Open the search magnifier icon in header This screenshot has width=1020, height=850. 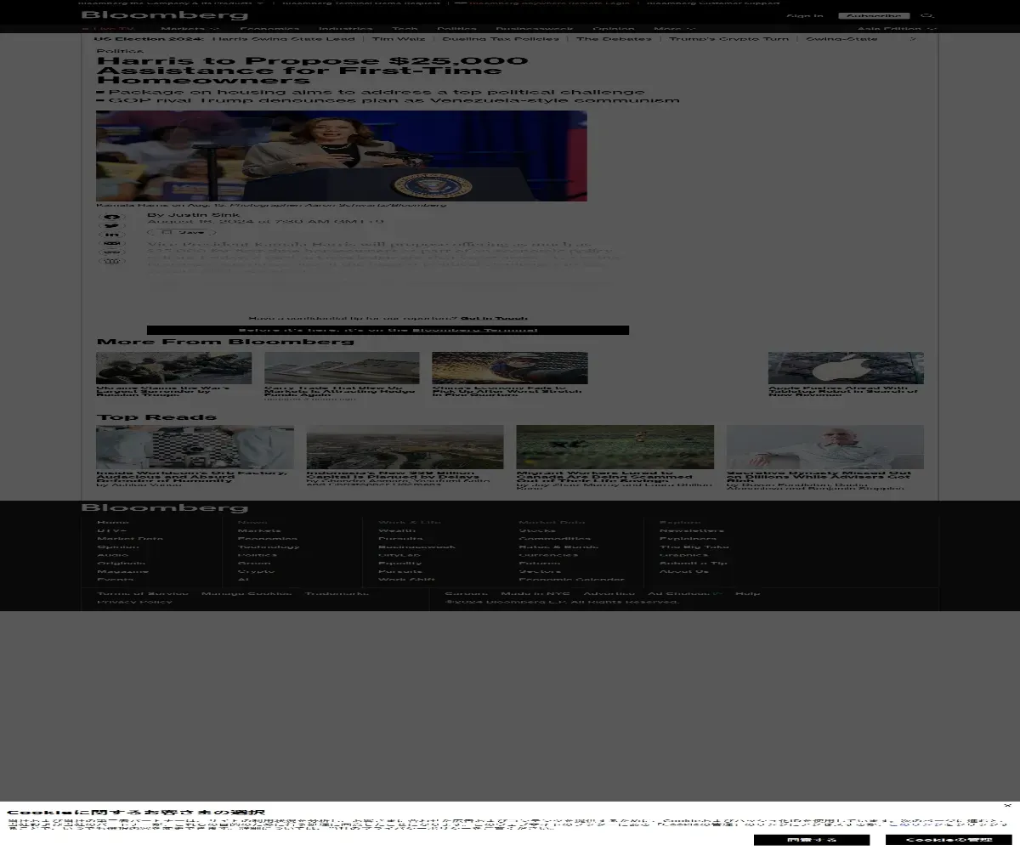(927, 15)
